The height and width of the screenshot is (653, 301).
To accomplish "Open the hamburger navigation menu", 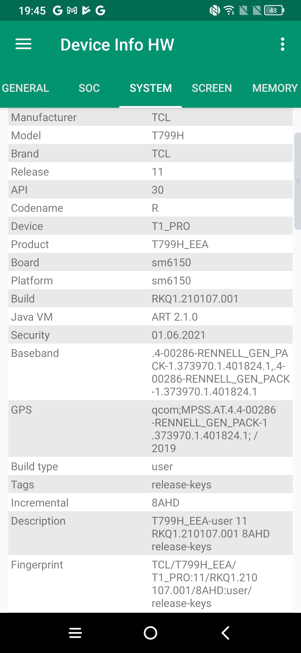I will (23, 44).
